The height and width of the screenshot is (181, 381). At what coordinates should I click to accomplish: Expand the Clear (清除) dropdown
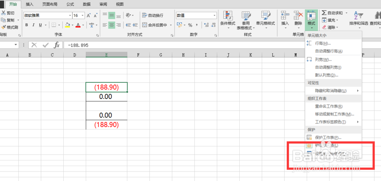coord(338,27)
